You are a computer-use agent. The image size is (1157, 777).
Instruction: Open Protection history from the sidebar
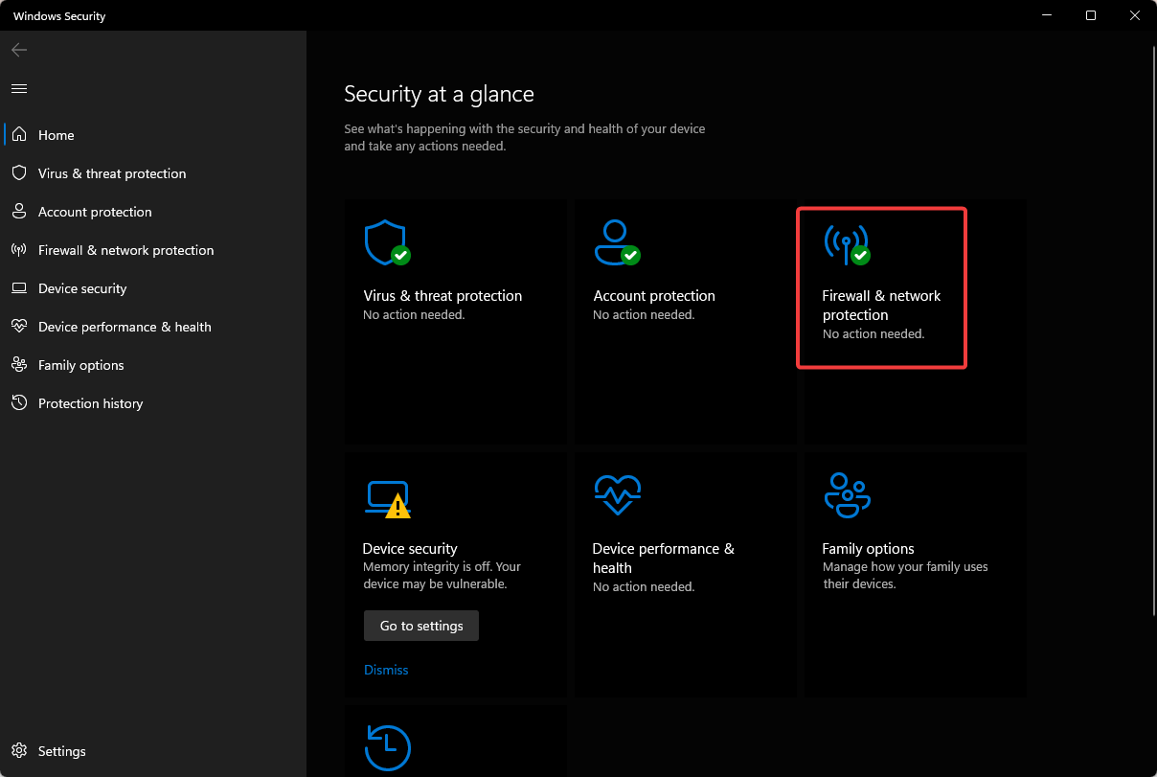[90, 402]
